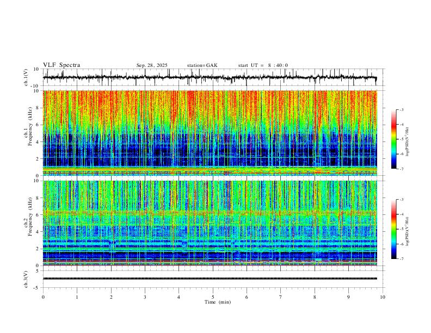Click the time axis tick label "5"
Image resolution: width=431 pixels, height=333 pixels.
pos(213,297)
